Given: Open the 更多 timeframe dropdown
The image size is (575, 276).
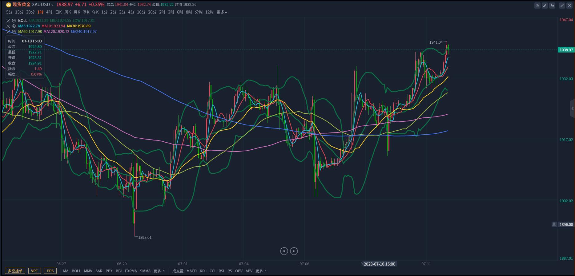Looking at the screenshot, I should click(222, 12).
